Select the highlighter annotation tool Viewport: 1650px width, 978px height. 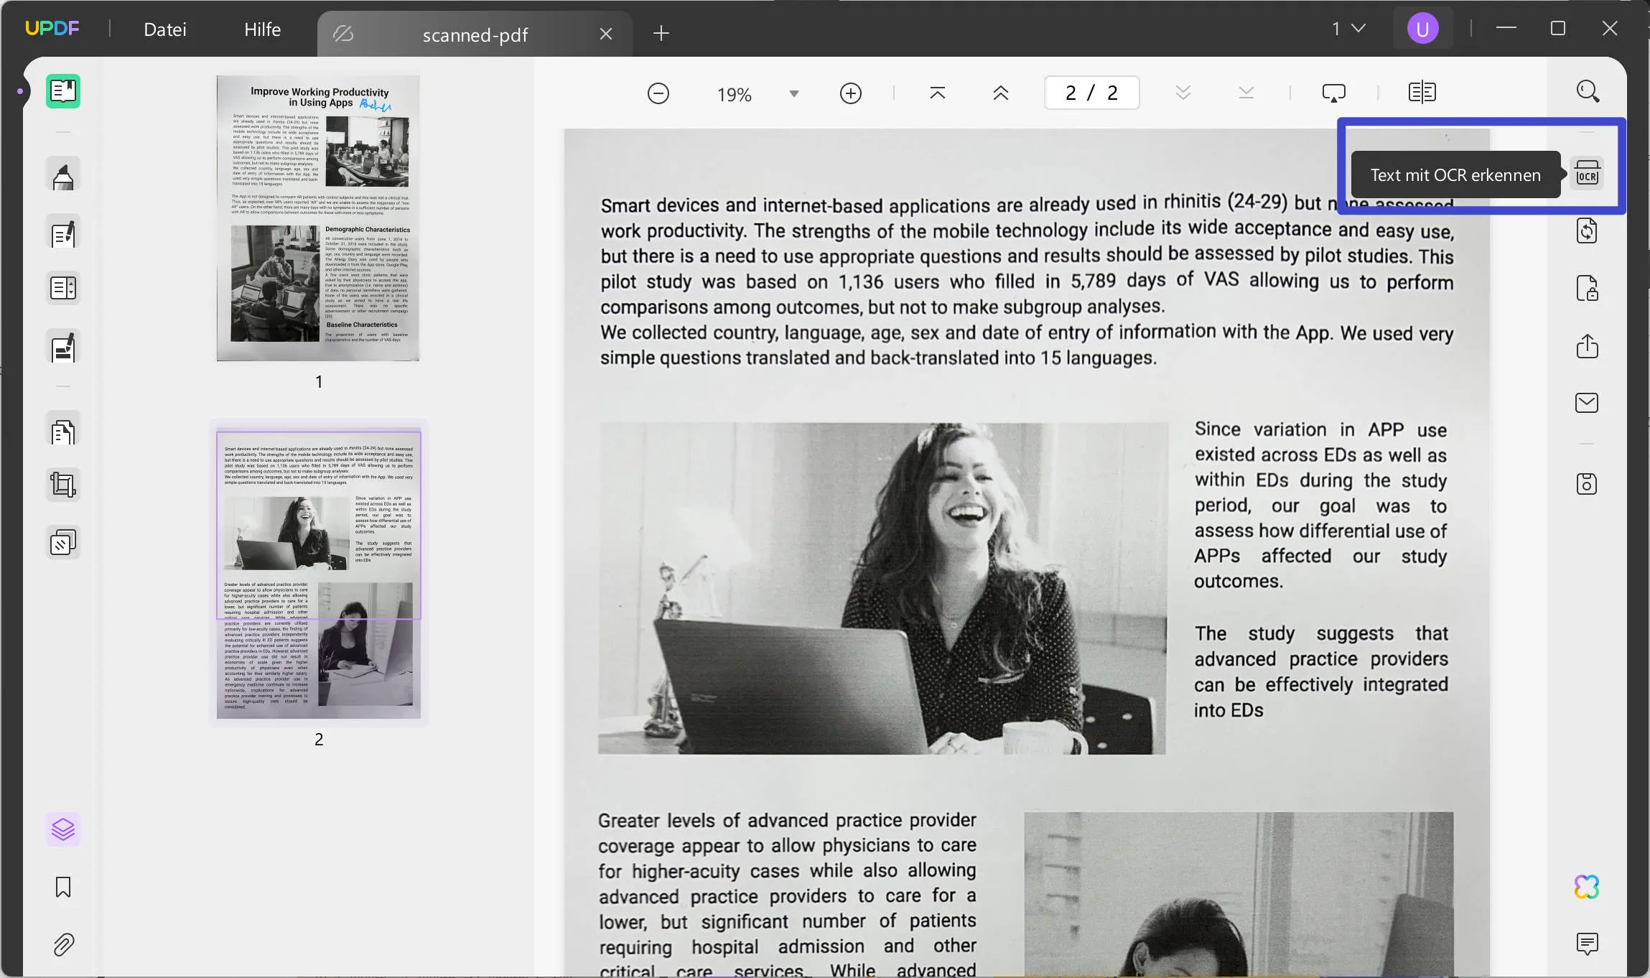(x=63, y=174)
